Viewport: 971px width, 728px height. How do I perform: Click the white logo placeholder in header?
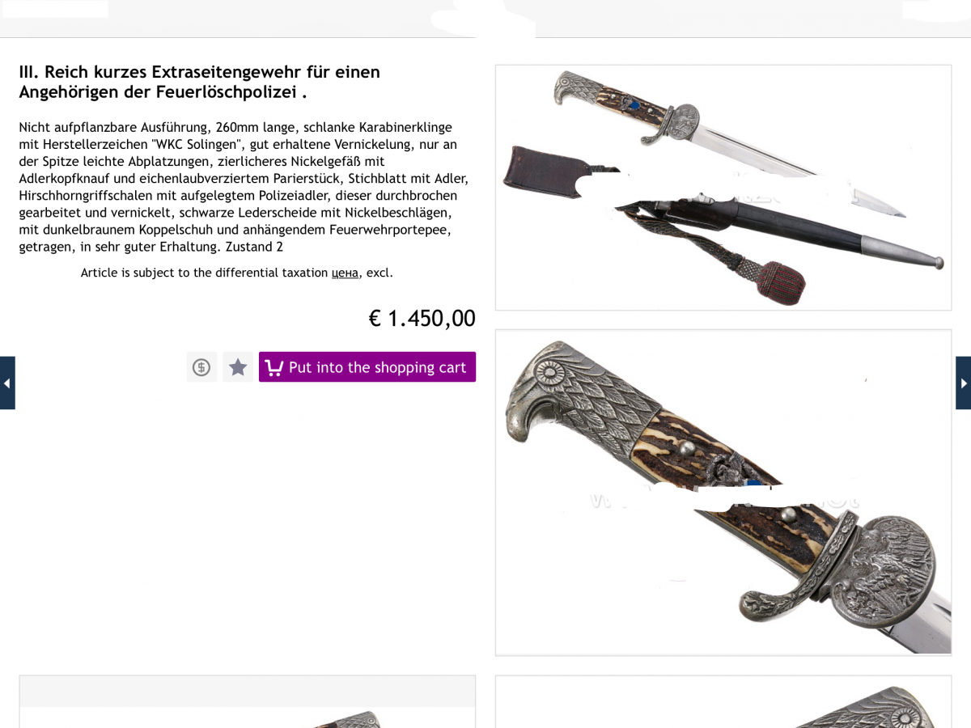coord(54,9)
